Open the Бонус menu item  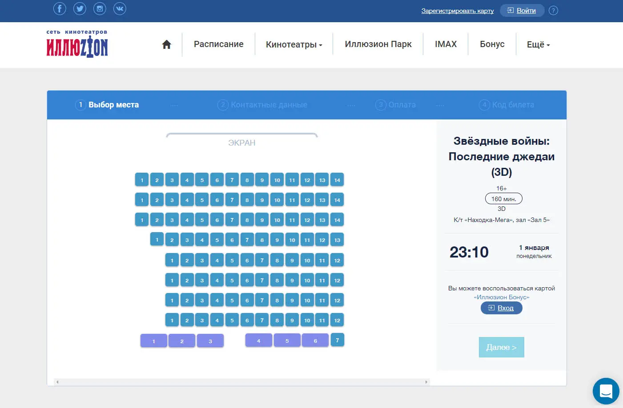(492, 44)
